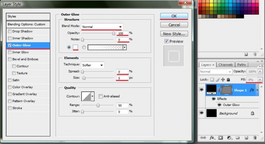Enable the Inner Shadow checkbox
Image resolution: width=265 pixels, height=144 pixels.
[10, 38]
